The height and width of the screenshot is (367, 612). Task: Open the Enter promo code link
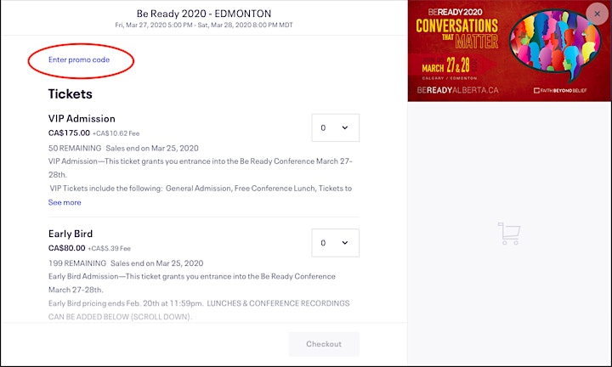pos(79,59)
